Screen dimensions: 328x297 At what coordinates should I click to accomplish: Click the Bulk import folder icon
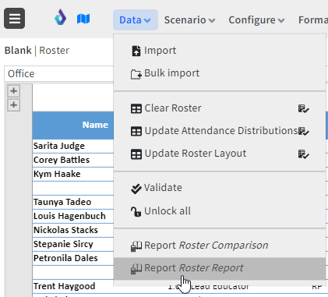tap(136, 74)
